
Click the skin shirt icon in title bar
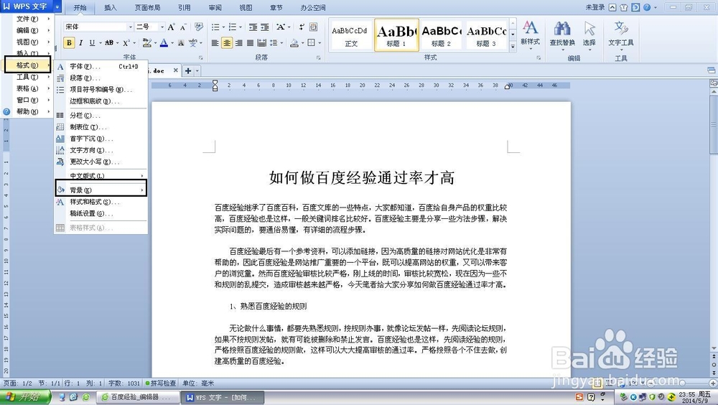pyautogui.click(x=624, y=7)
